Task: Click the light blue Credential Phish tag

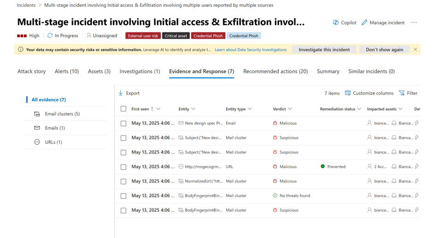Action: coord(244,36)
